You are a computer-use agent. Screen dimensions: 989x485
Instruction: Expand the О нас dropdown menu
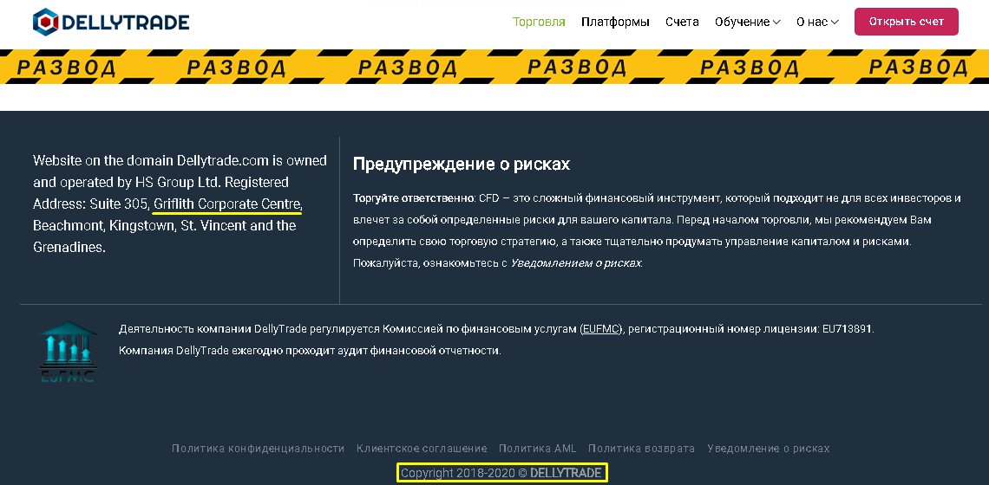(817, 22)
